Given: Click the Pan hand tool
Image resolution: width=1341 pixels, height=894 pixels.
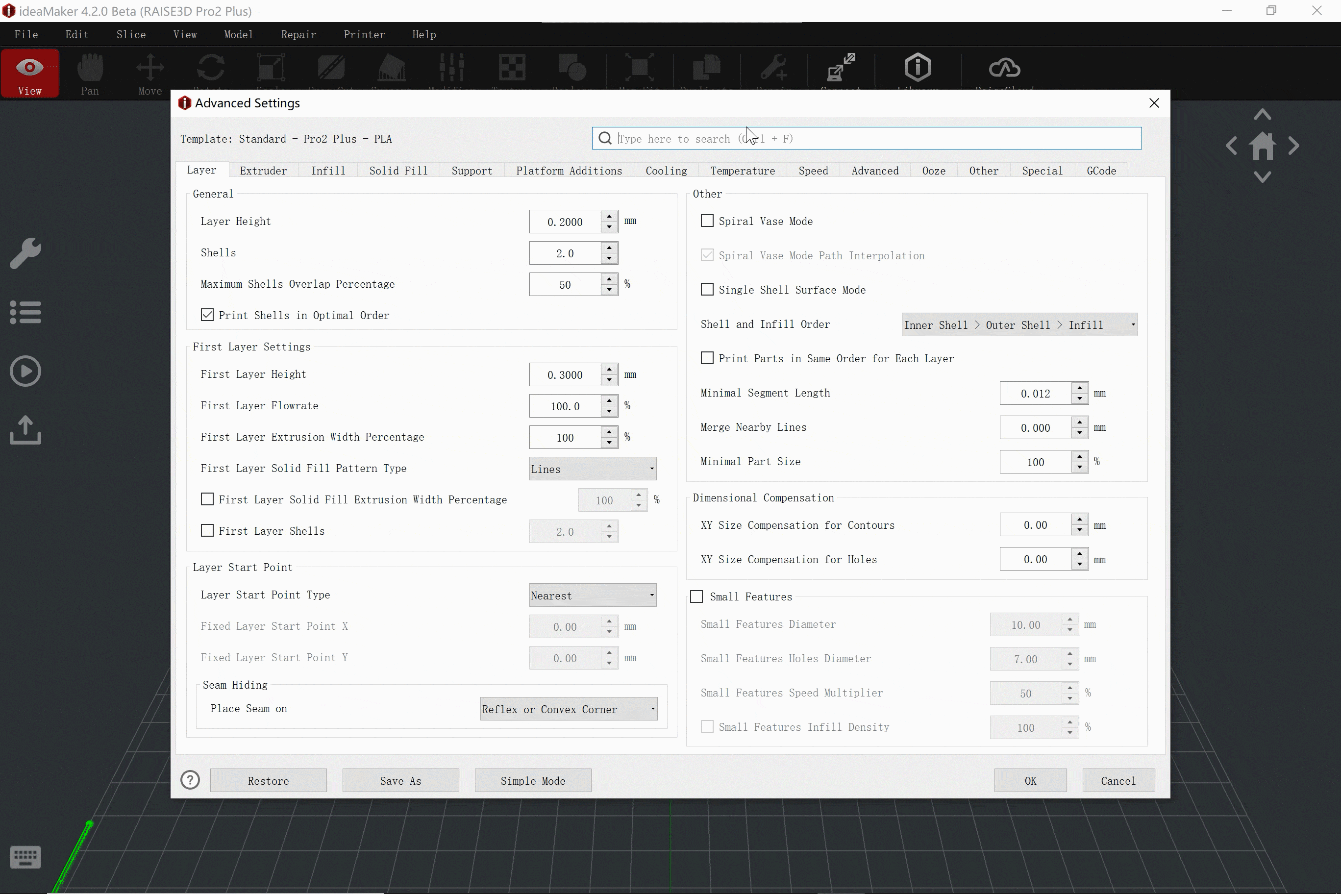Looking at the screenshot, I should pyautogui.click(x=90, y=73).
